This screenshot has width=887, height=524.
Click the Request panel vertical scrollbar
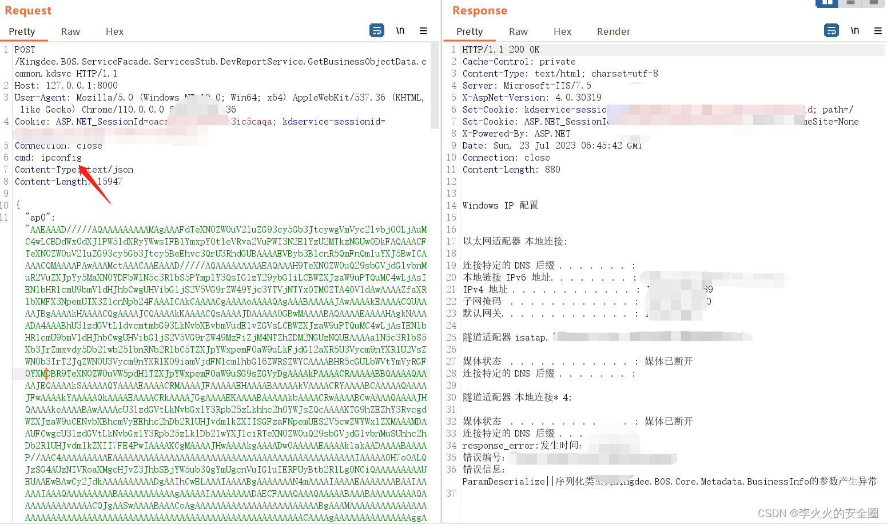coord(435,86)
